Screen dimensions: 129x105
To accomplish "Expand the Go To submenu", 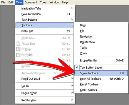I will click(x=44, y=86).
